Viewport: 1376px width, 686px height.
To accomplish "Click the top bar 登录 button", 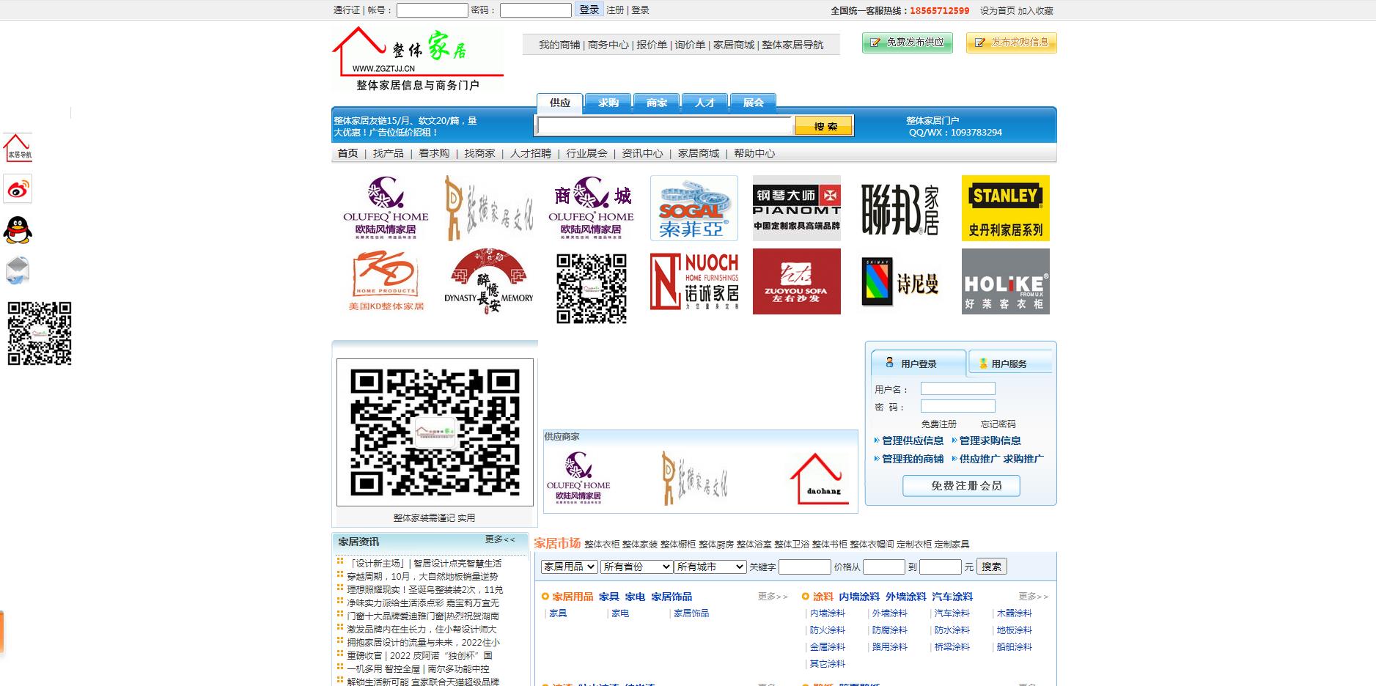I will [589, 10].
